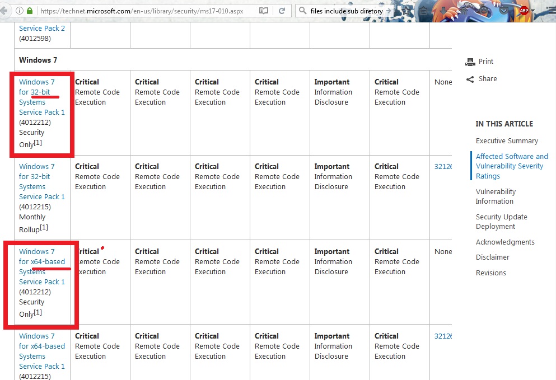The width and height of the screenshot is (556, 380).
Task: Expand the Adblock Plus dropdown arrow
Action: coord(532,11)
